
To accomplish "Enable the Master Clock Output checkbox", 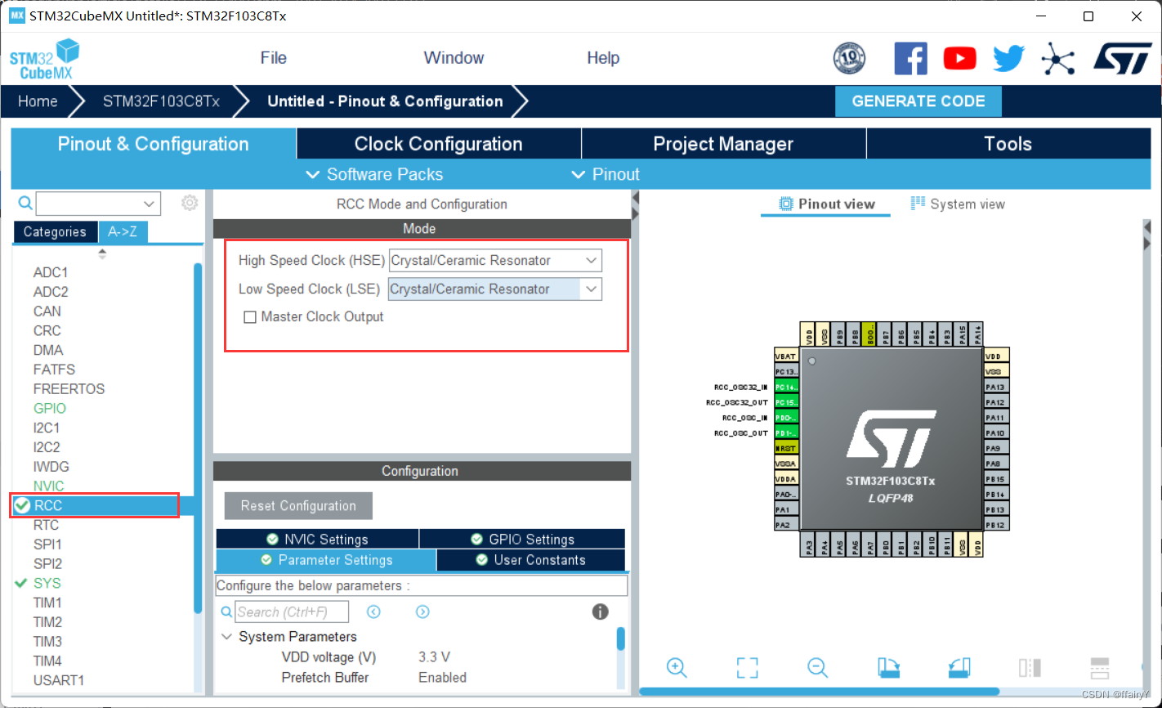I will (250, 317).
